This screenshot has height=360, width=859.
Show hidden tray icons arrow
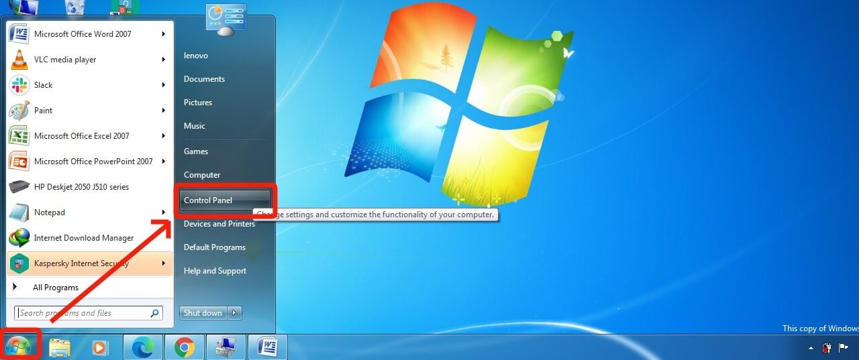click(x=811, y=349)
